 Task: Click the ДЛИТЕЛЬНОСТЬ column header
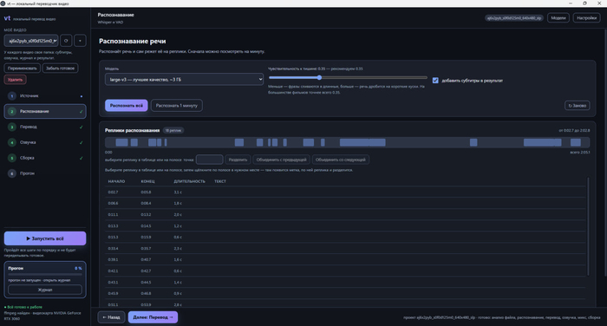(x=189, y=181)
